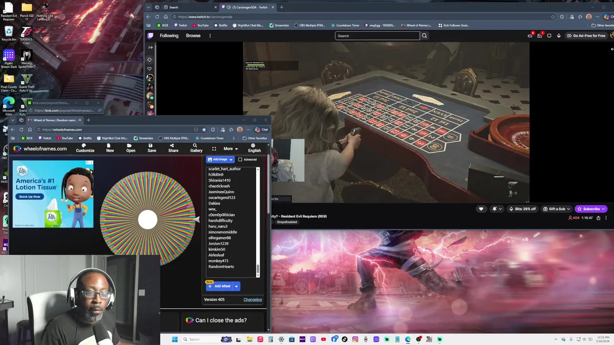Open tab search dropdown in Wheel browser
This screenshot has width=614, height=345.
click(12, 120)
